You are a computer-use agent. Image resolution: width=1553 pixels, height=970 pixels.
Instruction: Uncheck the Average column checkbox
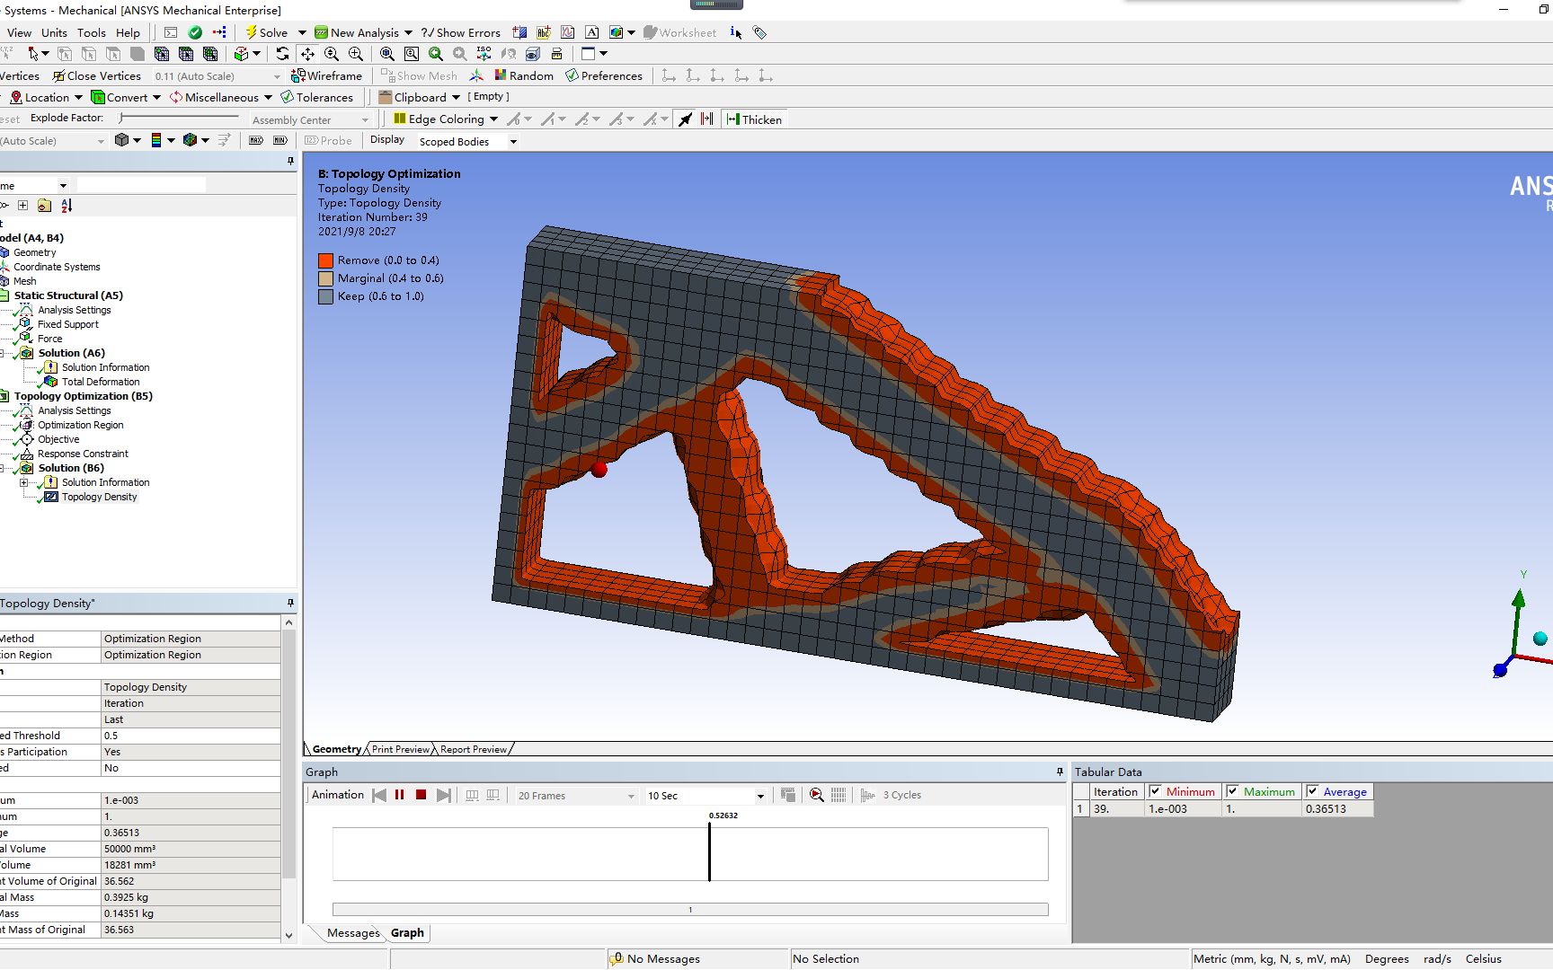click(1312, 791)
